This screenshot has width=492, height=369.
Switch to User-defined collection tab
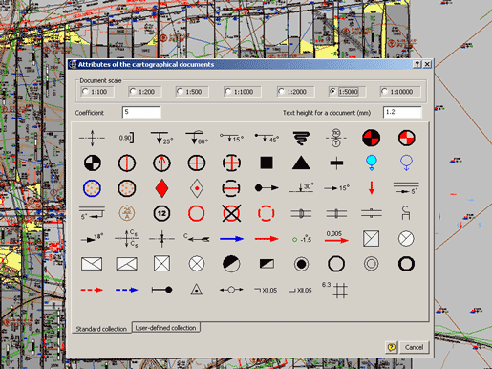click(x=165, y=328)
